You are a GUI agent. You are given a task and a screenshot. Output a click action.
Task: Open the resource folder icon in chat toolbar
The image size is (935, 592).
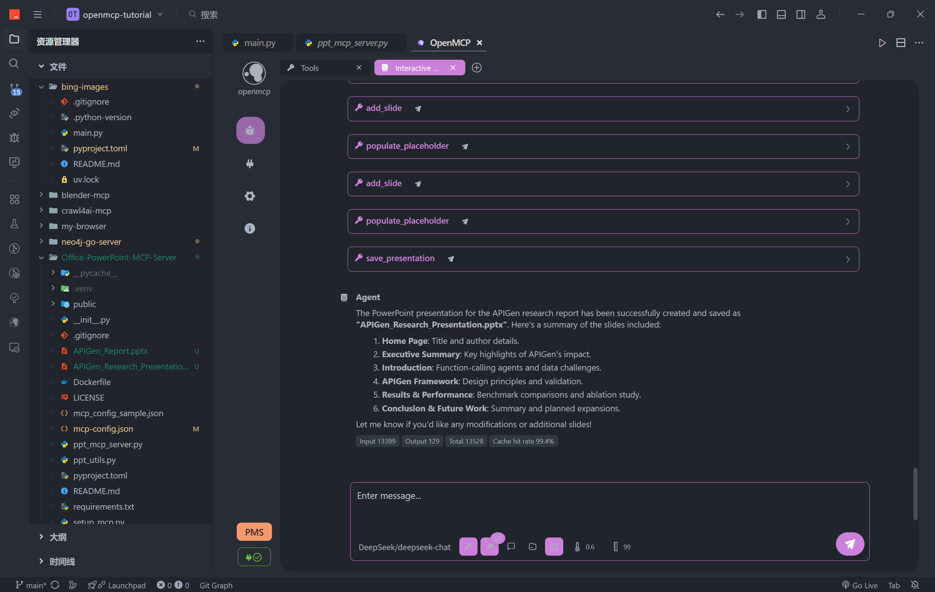(533, 547)
